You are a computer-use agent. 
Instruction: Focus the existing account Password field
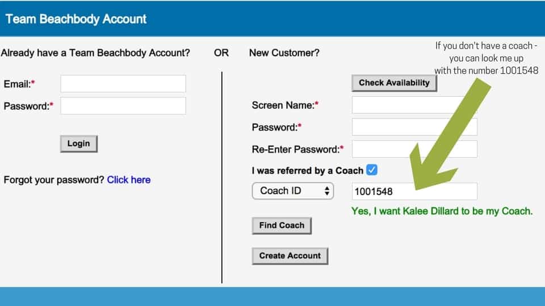point(123,106)
